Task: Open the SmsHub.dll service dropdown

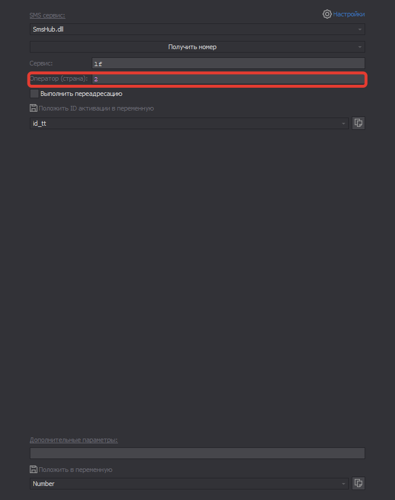Action: pyautogui.click(x=197, y=29)
